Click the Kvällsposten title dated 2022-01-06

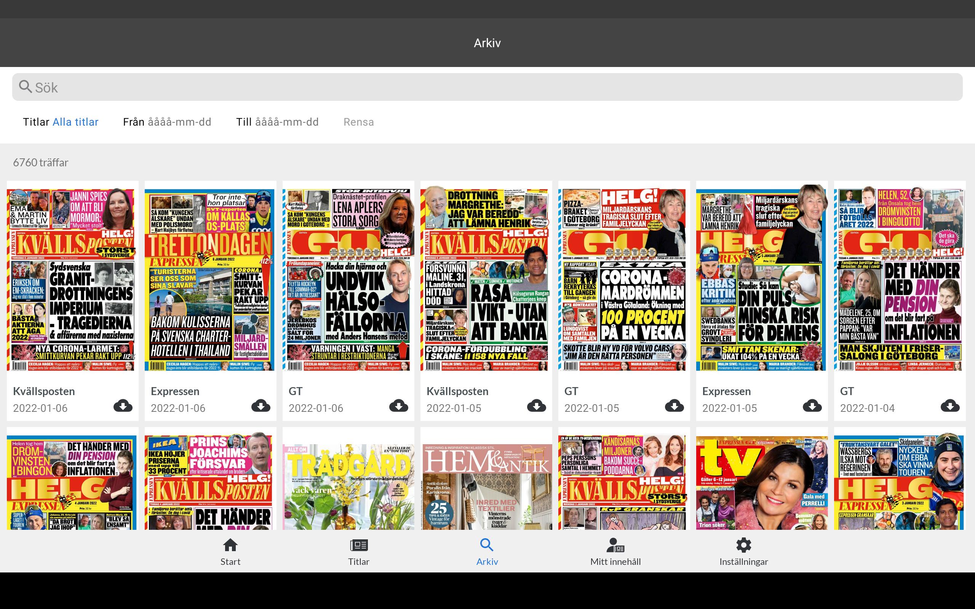(44, 391)
